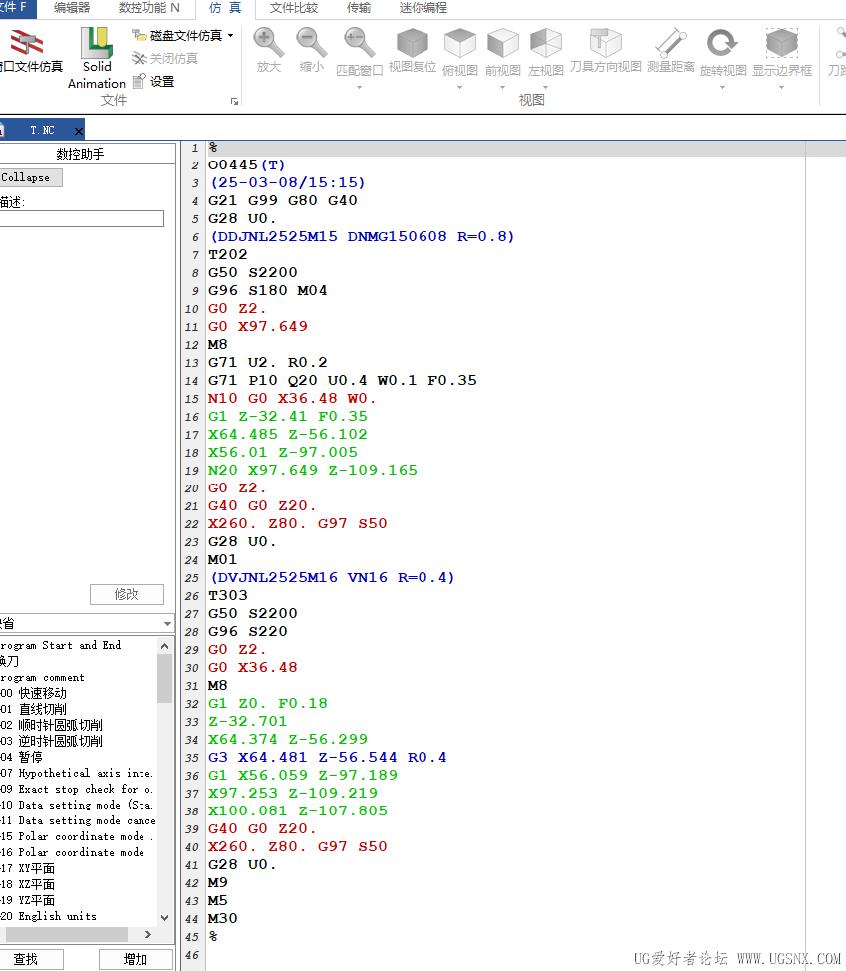Image resolution: width=846 pixels, height=971 pixels.
Task: Select '01 直线切削' list item
Action: click(34, 709)
